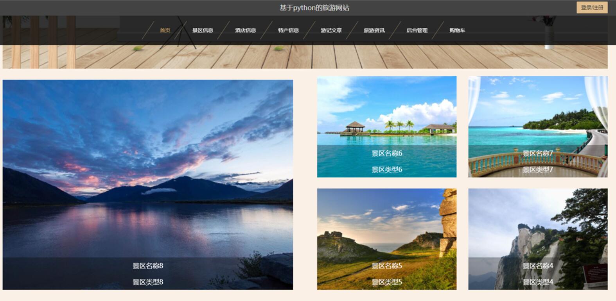The height and width of the screenshot is (301, 616).
Task: Select the 特产信息 navigation item
Action: pos(289,30)
